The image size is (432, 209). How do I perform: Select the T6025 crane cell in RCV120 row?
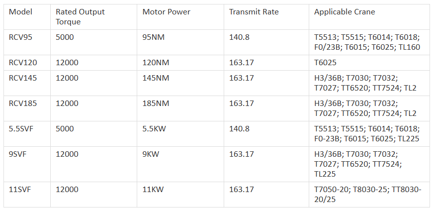(369, 63)
